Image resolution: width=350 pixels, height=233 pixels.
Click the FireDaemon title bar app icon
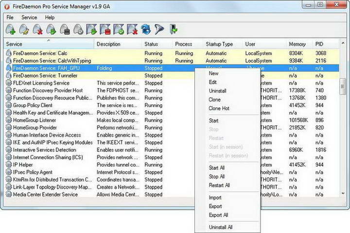(x=7, y=6)
